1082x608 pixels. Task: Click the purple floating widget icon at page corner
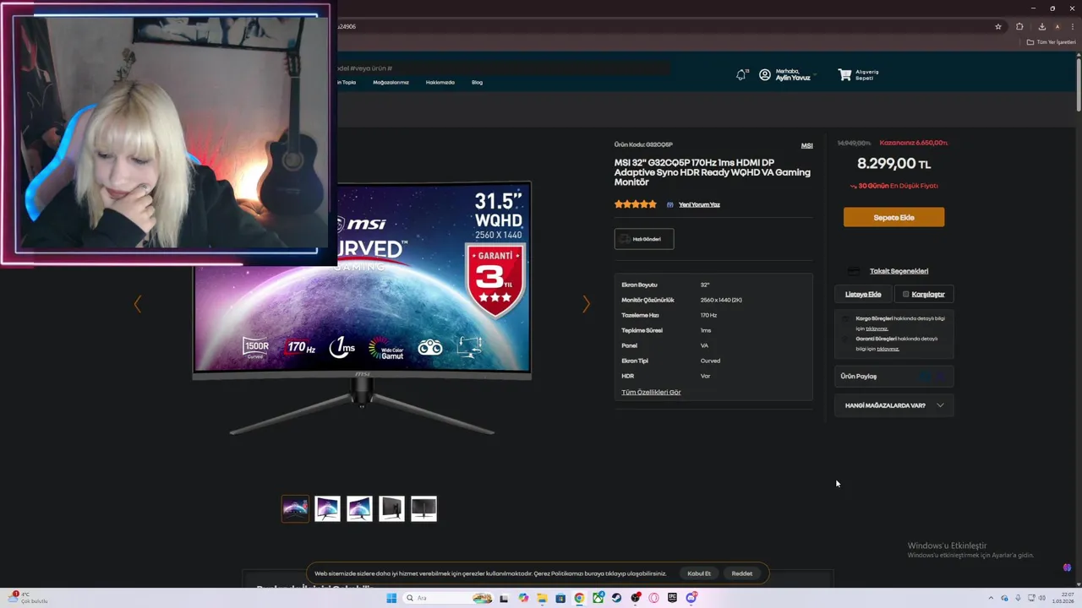[1067, 567]
